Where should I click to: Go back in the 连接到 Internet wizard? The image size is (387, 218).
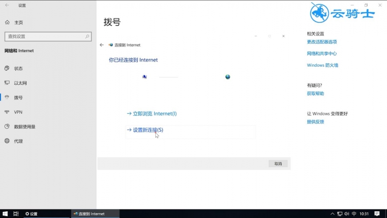click(x=102, y=45)
